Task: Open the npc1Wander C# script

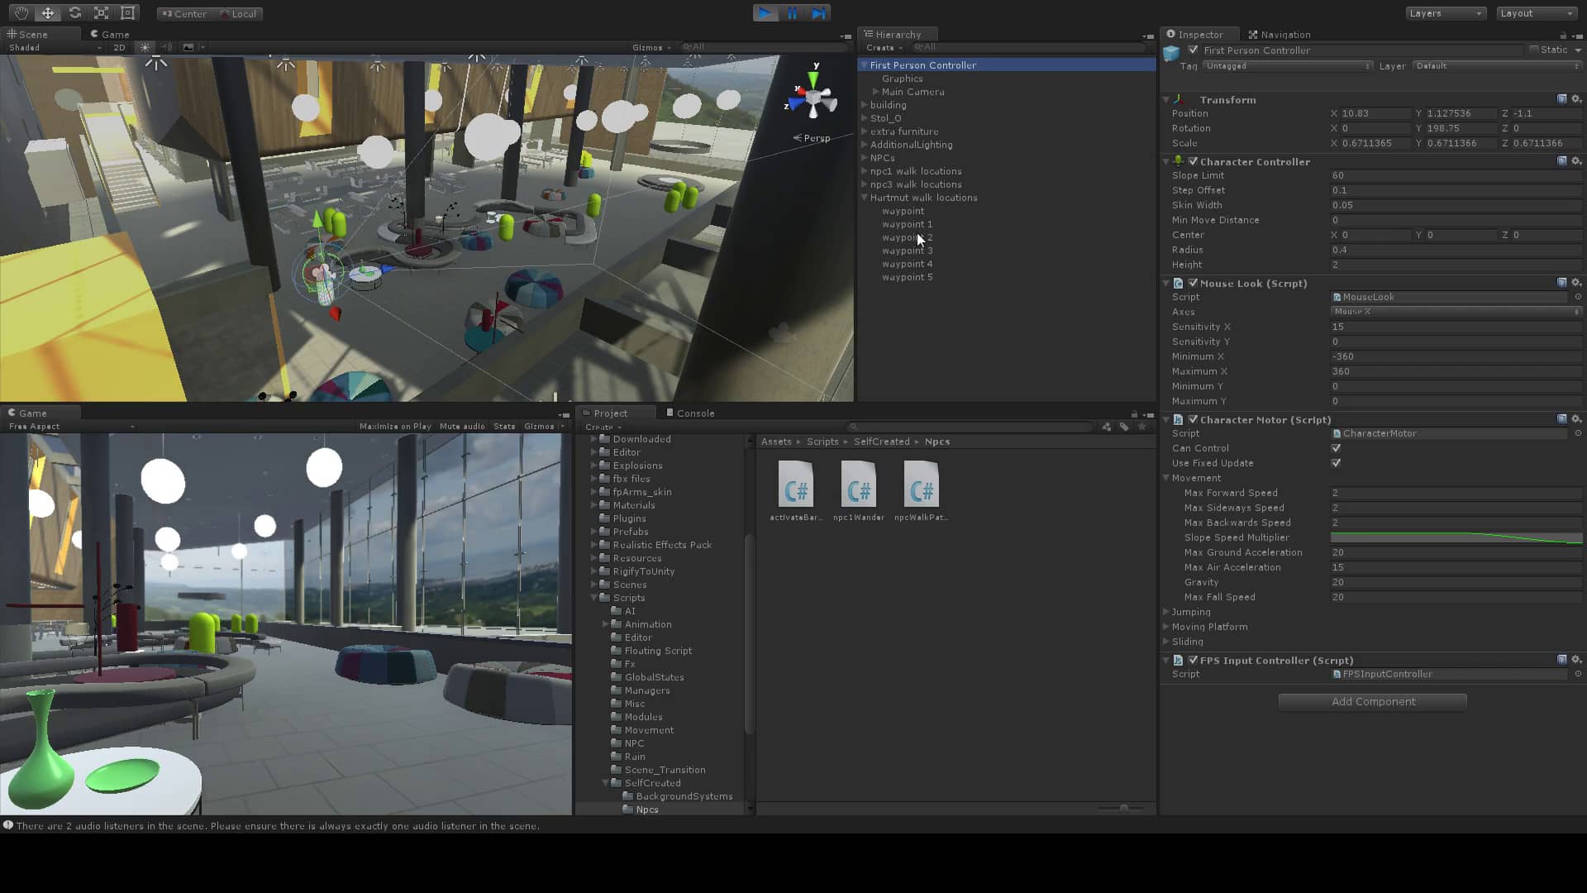Action: pyautogui.click(x=858, y=485)
